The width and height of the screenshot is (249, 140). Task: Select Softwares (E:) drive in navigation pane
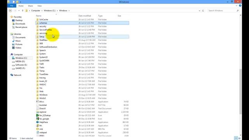21,65
